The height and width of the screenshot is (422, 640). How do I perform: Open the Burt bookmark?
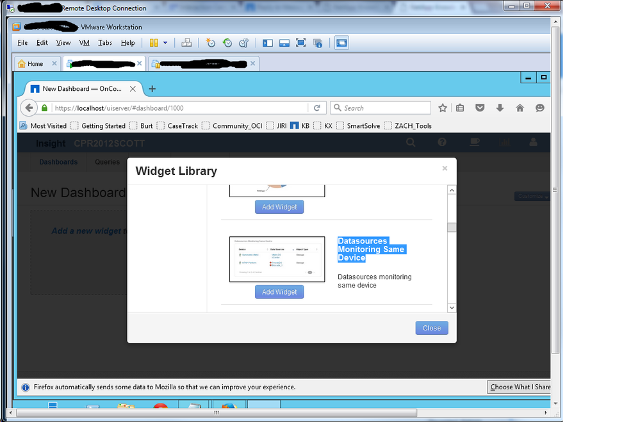[x=141, y=126]
